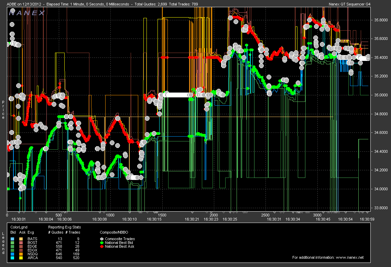Click the 34.2000 price axis label
The height and width of the screenshot is (267, 391).
[x=381, y=170]
